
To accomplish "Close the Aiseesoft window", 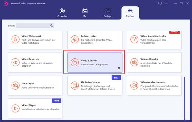I will [187, 3].
